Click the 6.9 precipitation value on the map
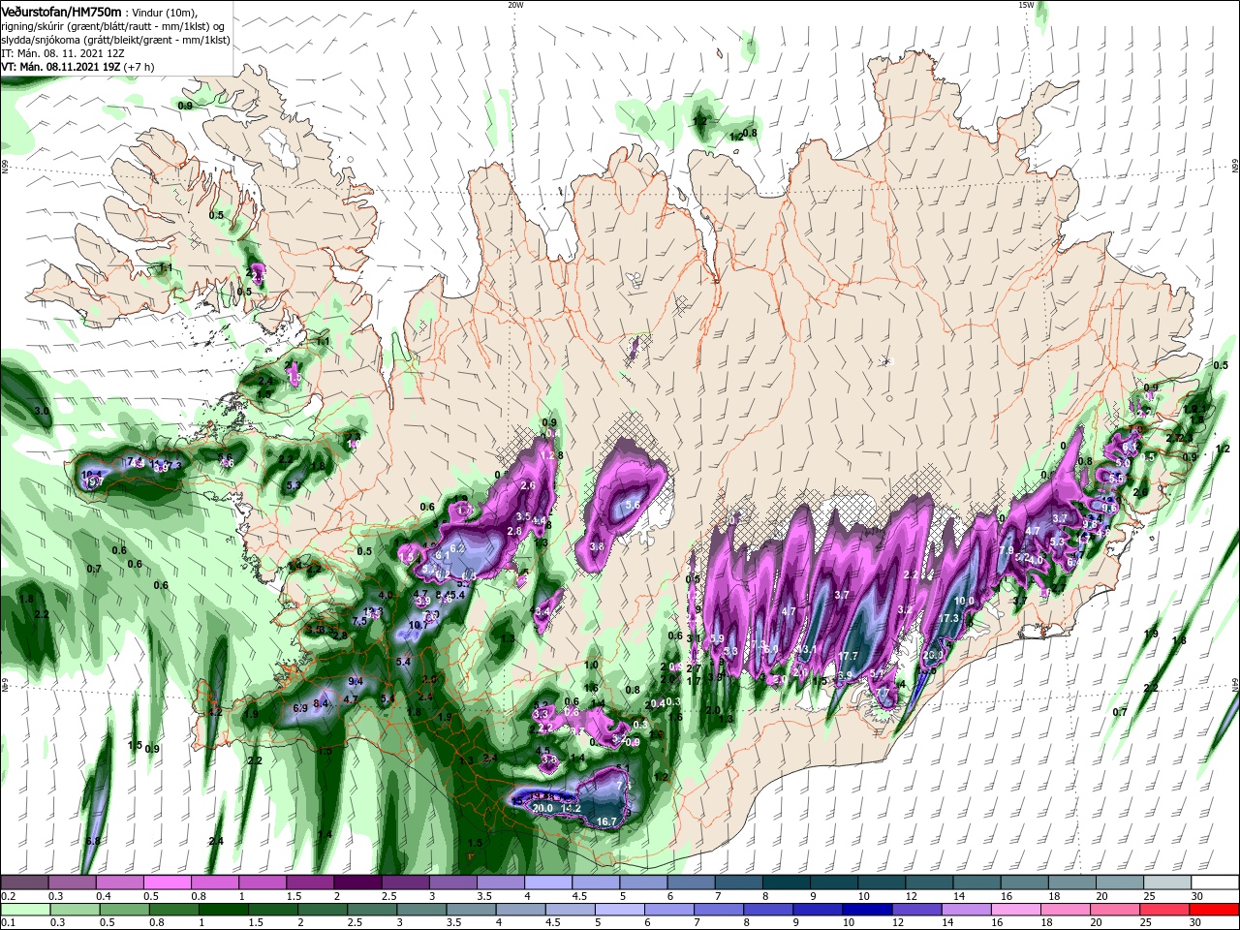This screenshot has width=1240, height=930. pyautogui.click(x=300, y=709)
